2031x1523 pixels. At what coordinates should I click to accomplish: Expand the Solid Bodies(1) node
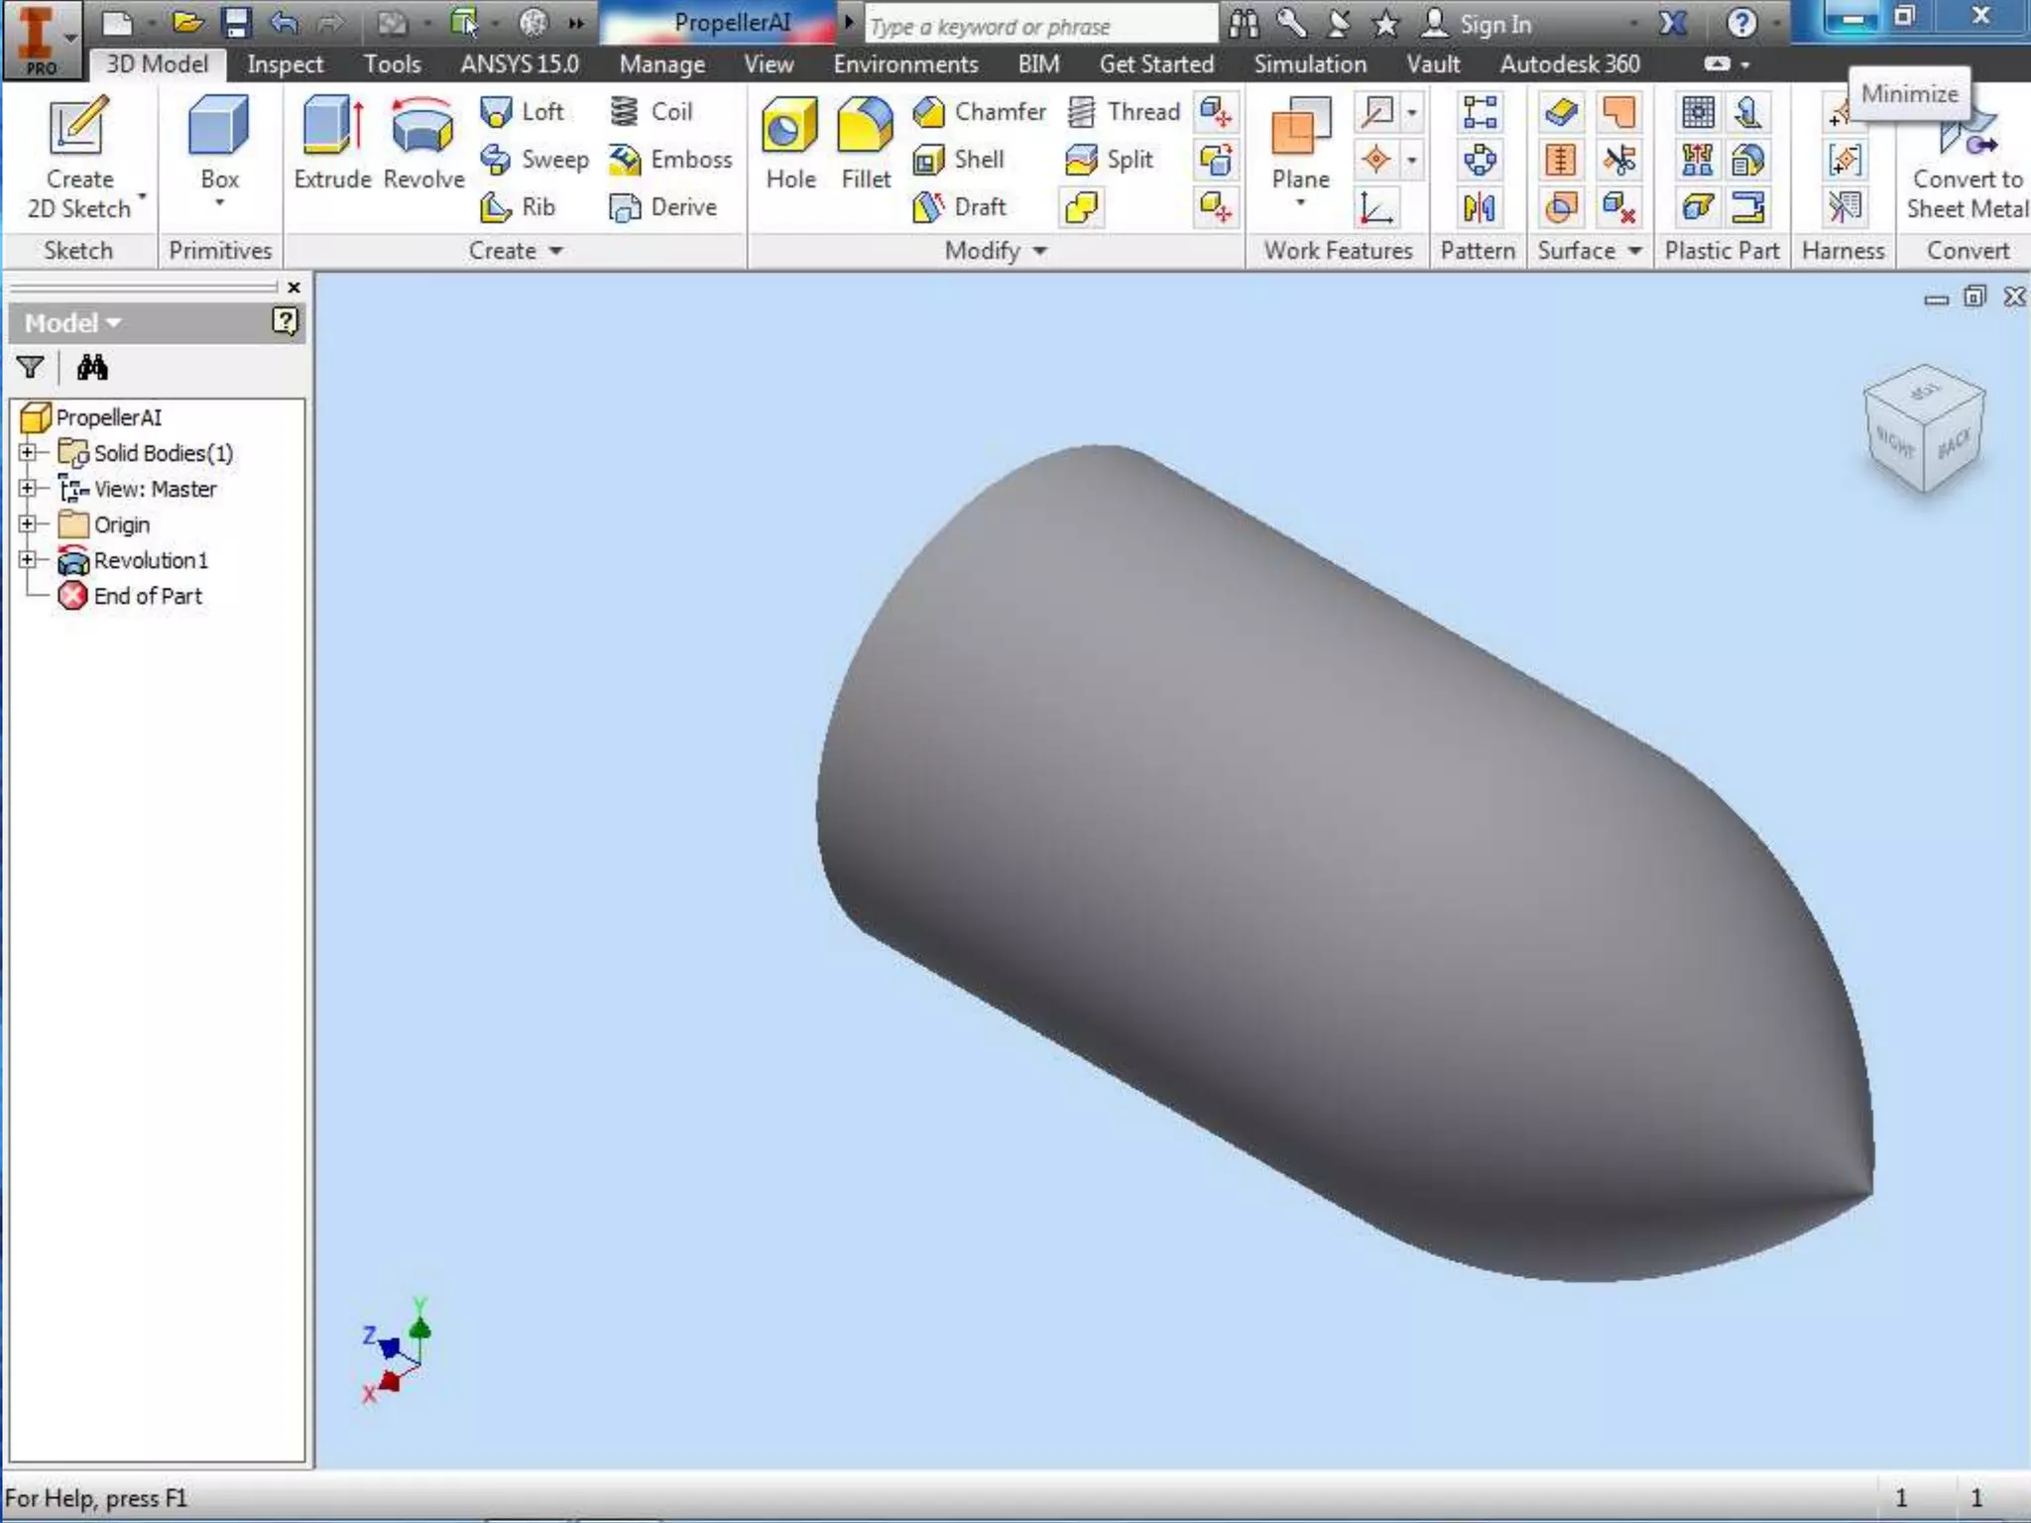(x=28, y=453)
